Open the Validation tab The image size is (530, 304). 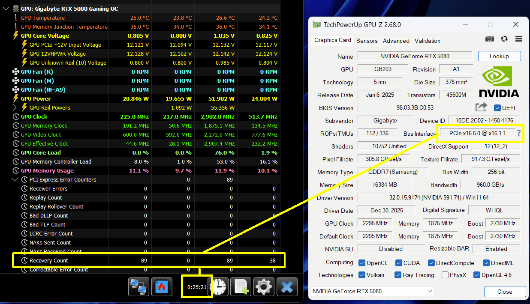(427, 41)
